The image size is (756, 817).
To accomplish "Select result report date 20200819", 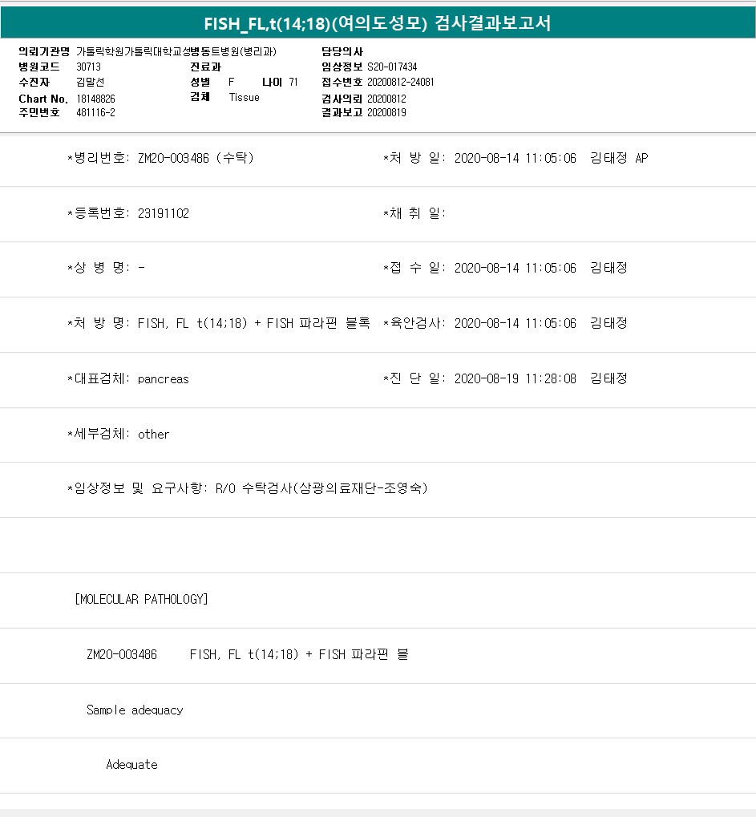I will click(x=386, y=112).
